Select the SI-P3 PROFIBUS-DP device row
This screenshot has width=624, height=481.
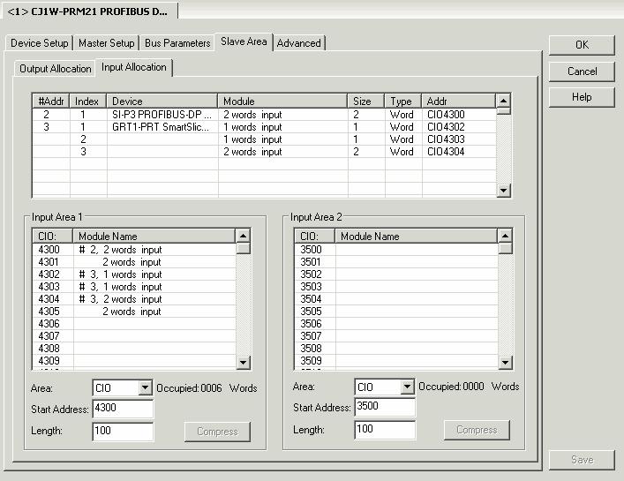[x=264, y=115]
